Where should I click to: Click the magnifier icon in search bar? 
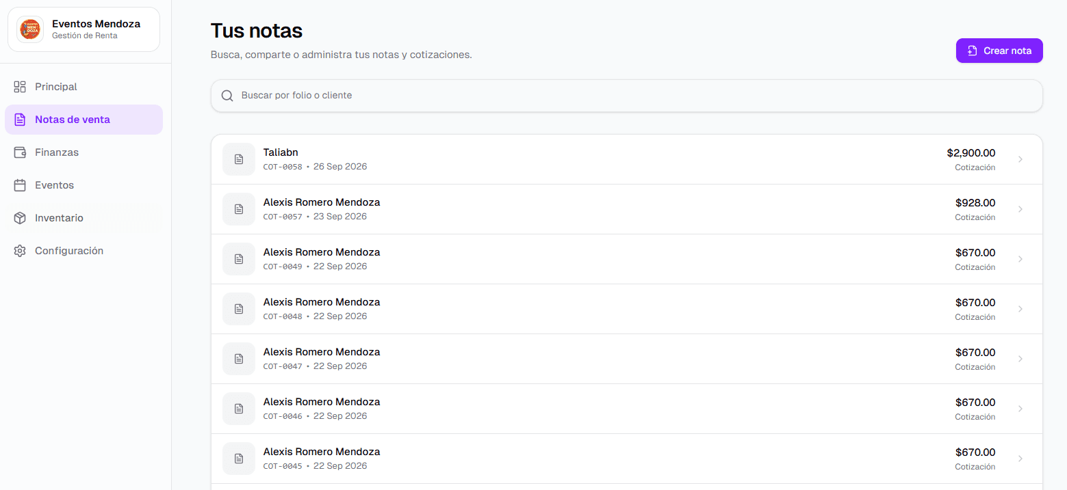tap(227, 96)
